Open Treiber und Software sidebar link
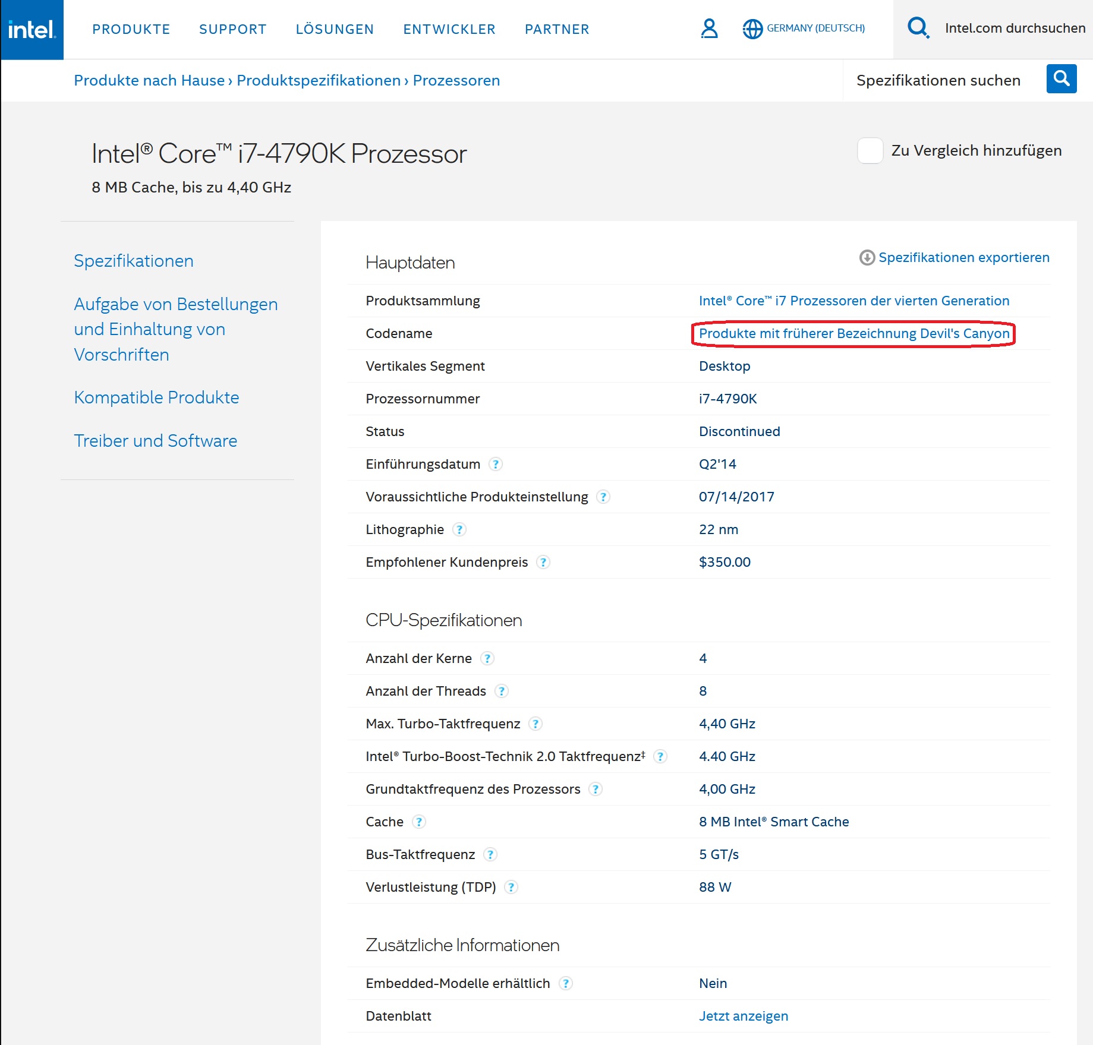Viewport: 1093px width, 1045px height. pyautogui.click(x=155, y=441)
